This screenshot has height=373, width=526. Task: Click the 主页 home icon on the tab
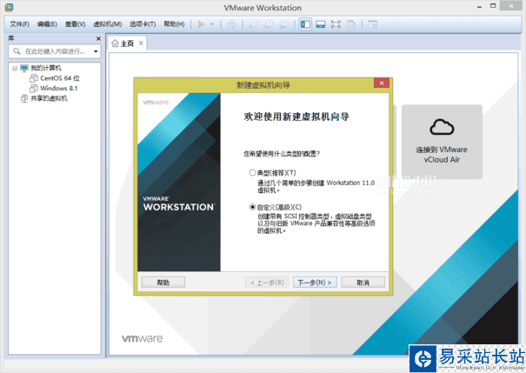click(115, 43)
